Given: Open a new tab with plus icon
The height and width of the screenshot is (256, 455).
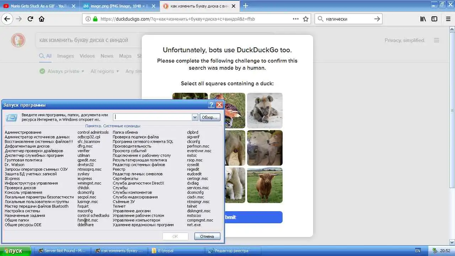Looking at the screenshot, I should tap(245, 6).
